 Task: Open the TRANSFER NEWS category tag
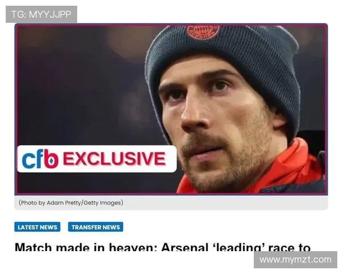point(95,227)
